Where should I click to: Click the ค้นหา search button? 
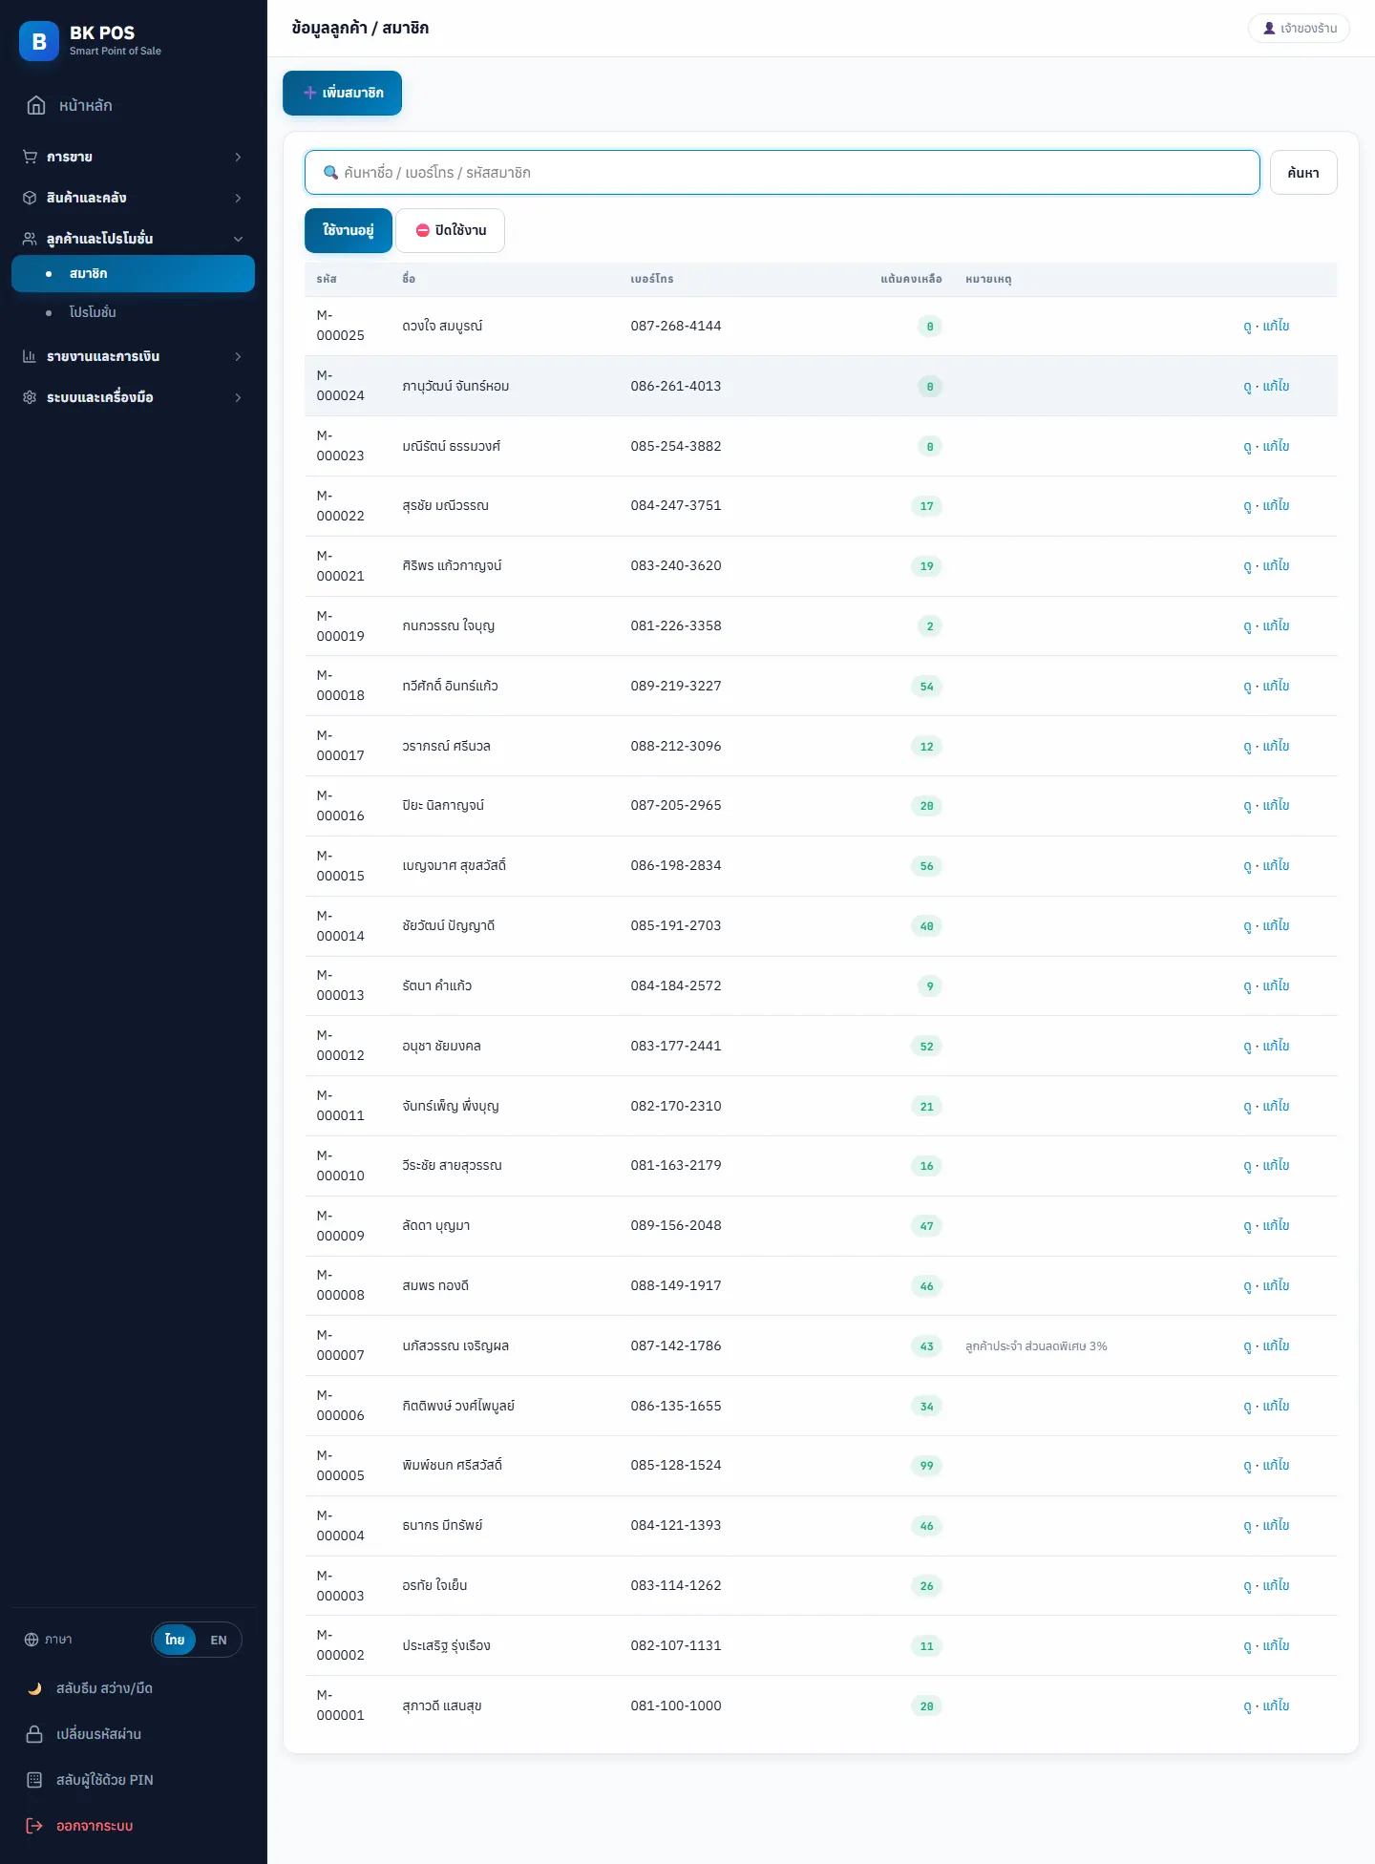[x=1303, y=173]
